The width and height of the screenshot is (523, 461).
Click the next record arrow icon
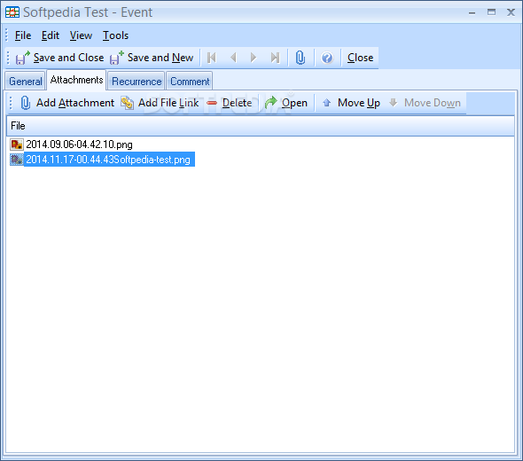(x=254, y=58)
